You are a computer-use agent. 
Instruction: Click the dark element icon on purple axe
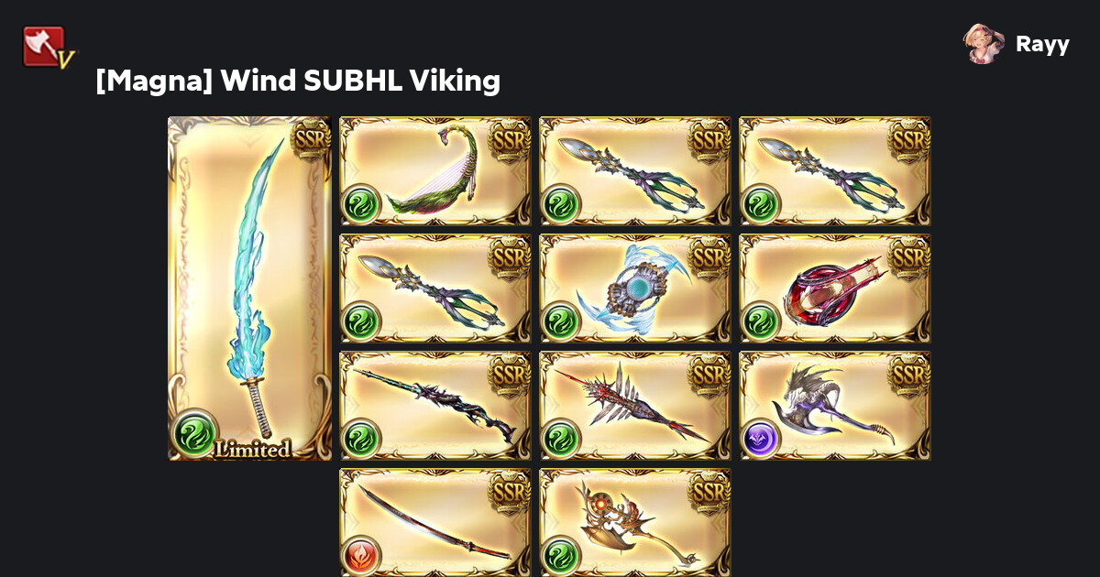pyautogui.click(x=761, y=438)
